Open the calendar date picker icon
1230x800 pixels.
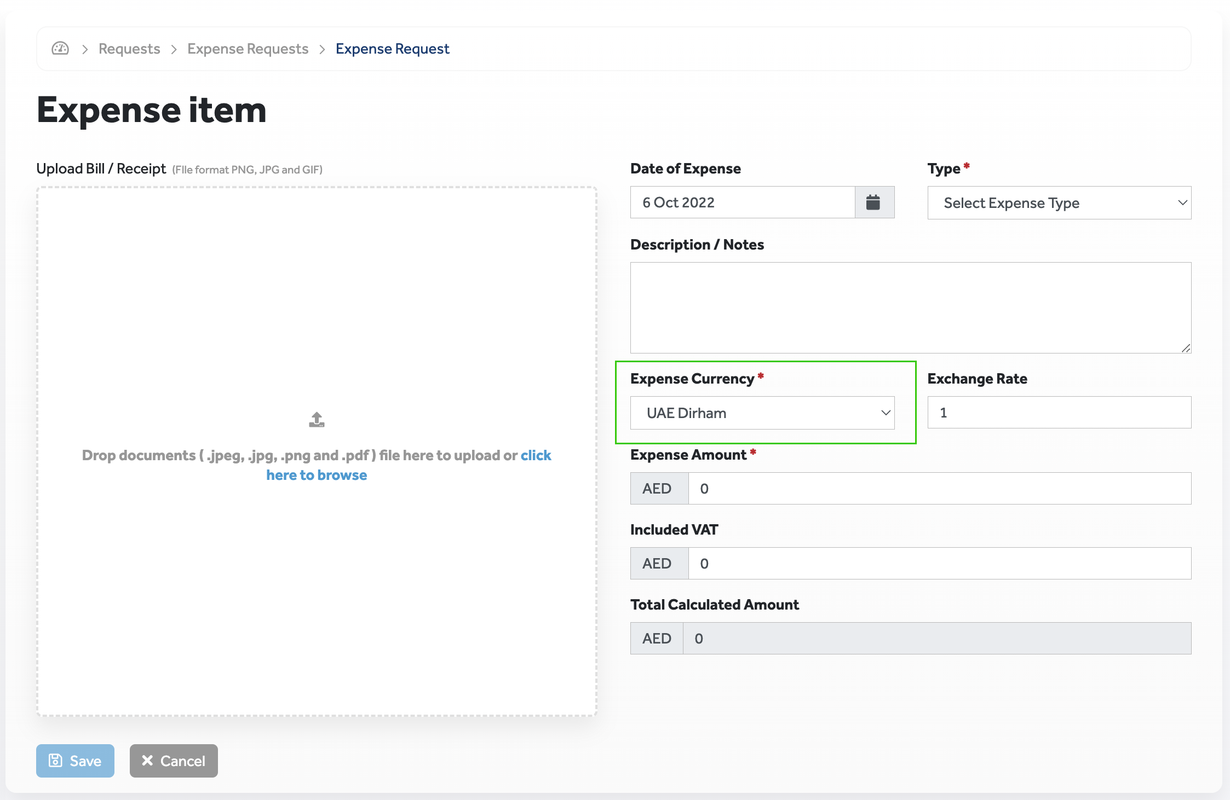click(873, 202)
